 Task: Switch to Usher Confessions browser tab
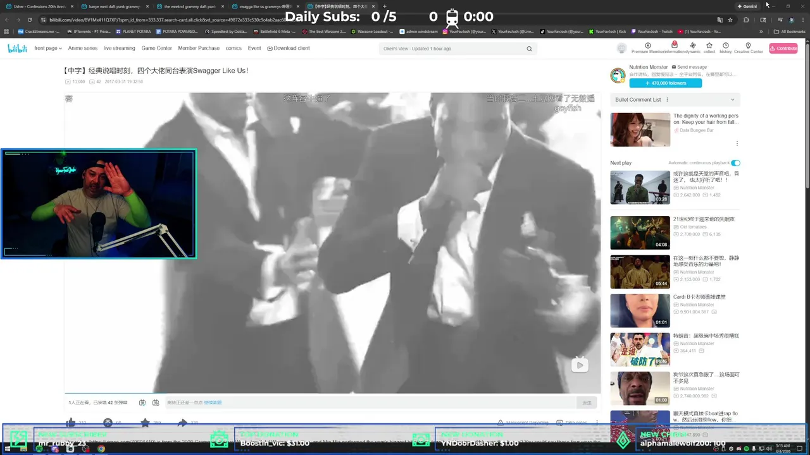[x=40, y=6]
